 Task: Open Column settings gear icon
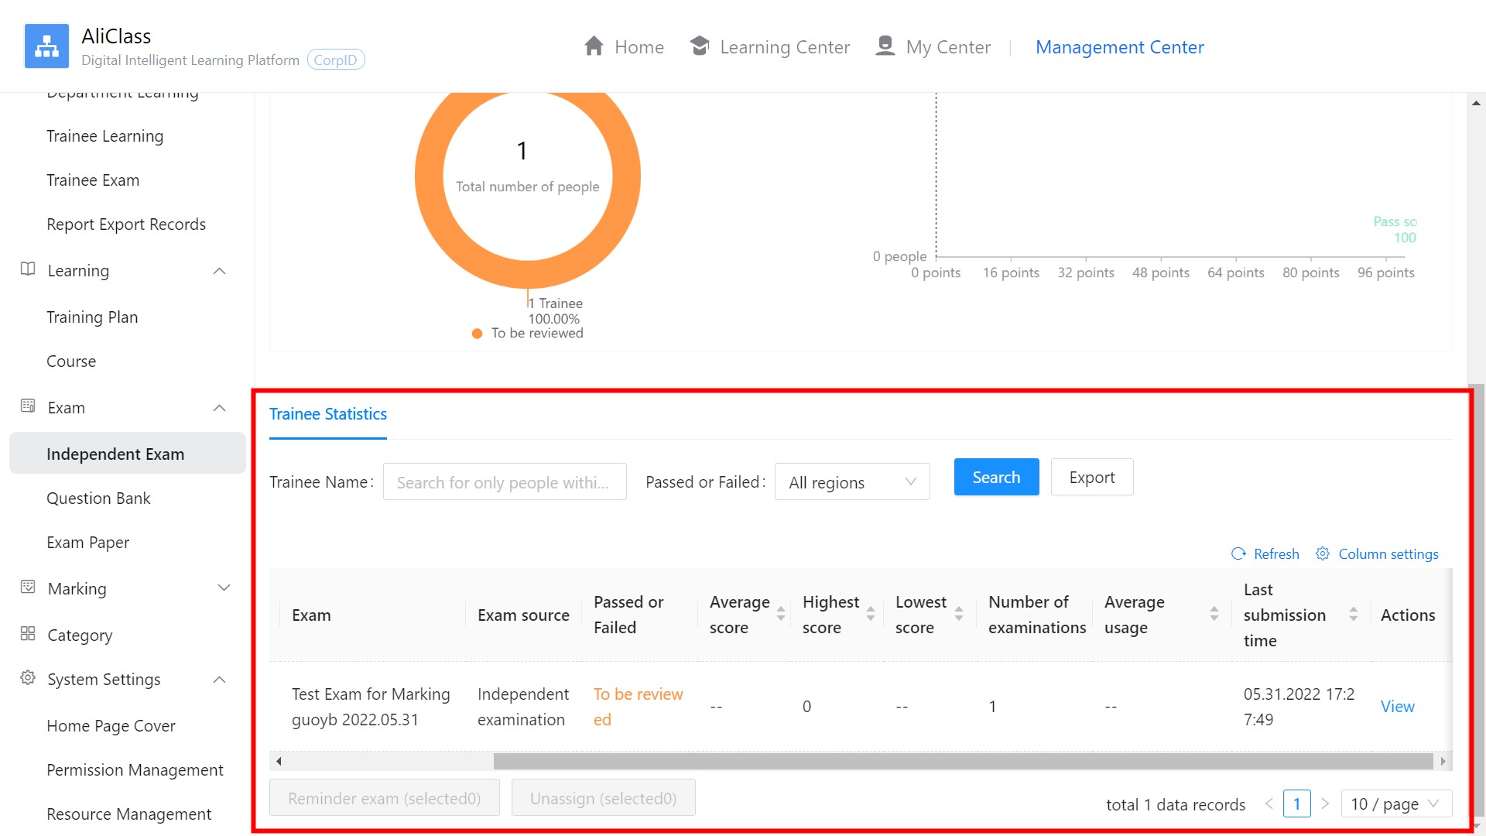1323,553
